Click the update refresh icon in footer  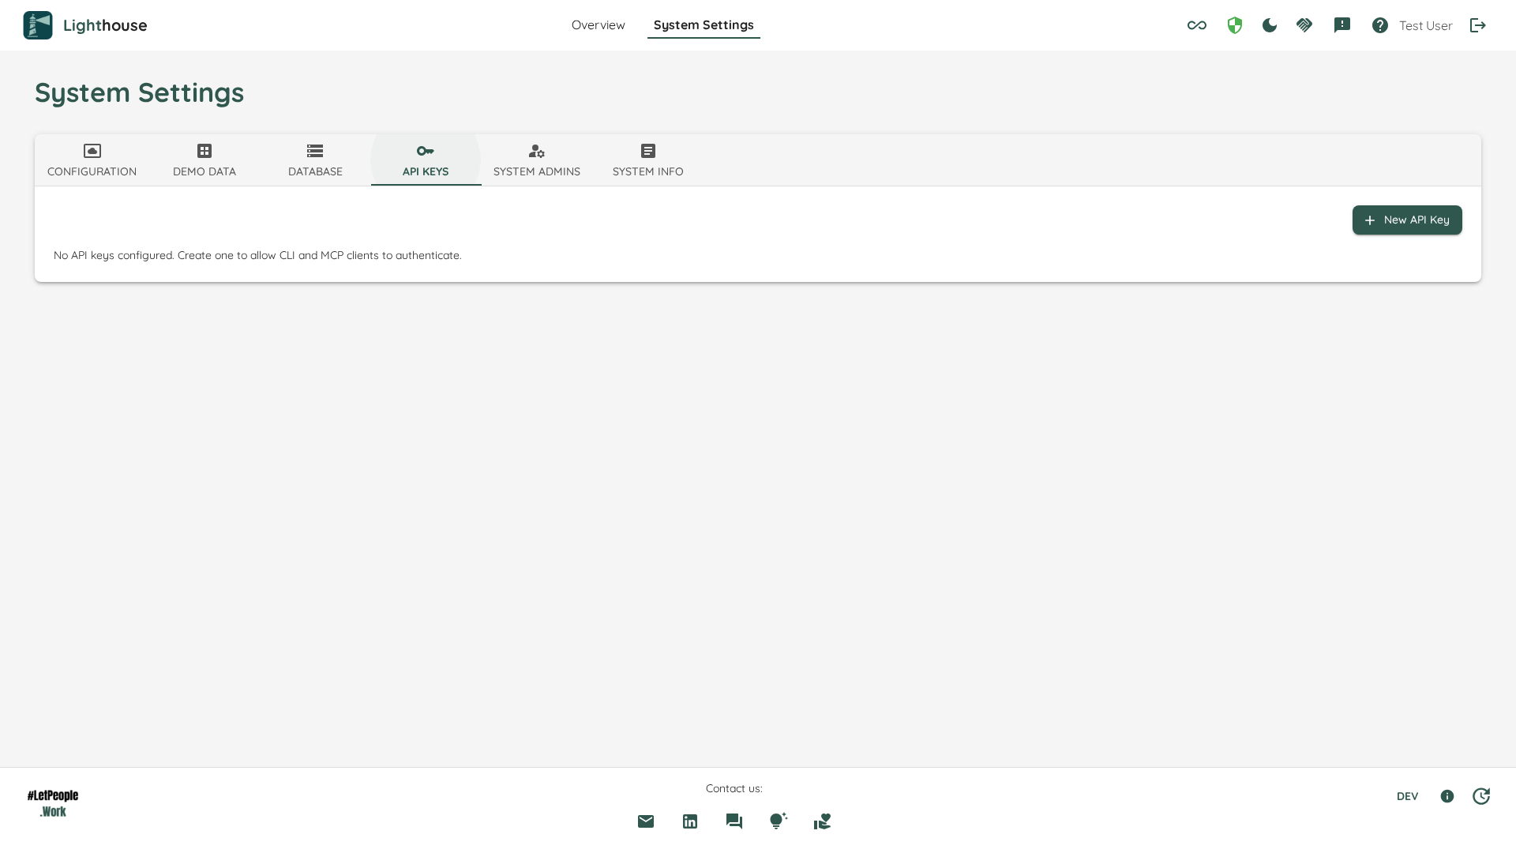pos(1481,796)
